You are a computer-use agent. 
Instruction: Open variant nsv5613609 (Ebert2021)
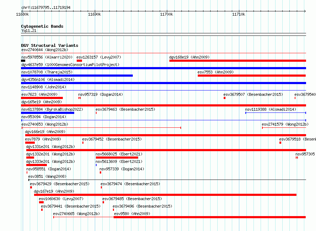coord(119,161)
